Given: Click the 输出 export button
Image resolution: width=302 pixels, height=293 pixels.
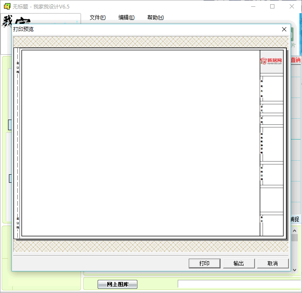Looking at the screenshot, I should [239, 263].
